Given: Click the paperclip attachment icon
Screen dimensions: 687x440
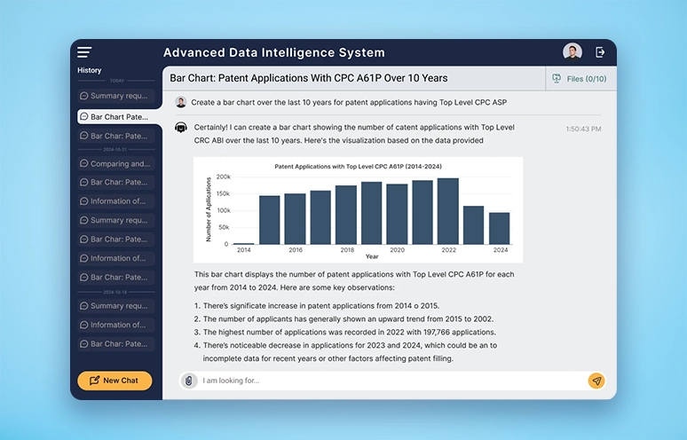Looking at the screenshot, I should click(x=189, y=381).
